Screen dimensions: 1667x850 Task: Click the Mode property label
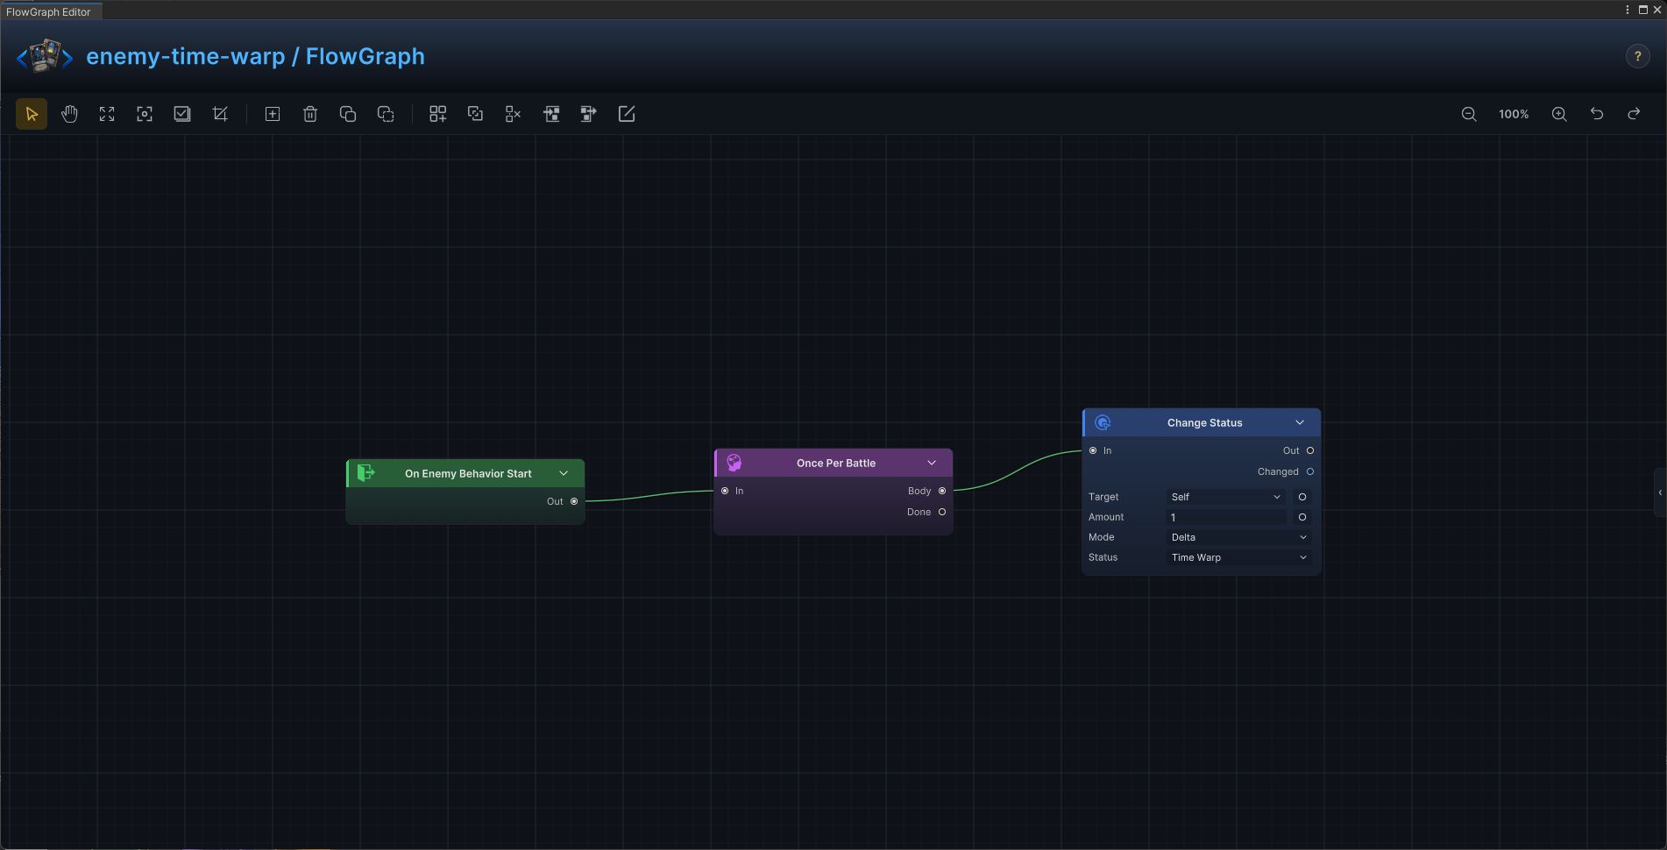[x=1101, y=537]
